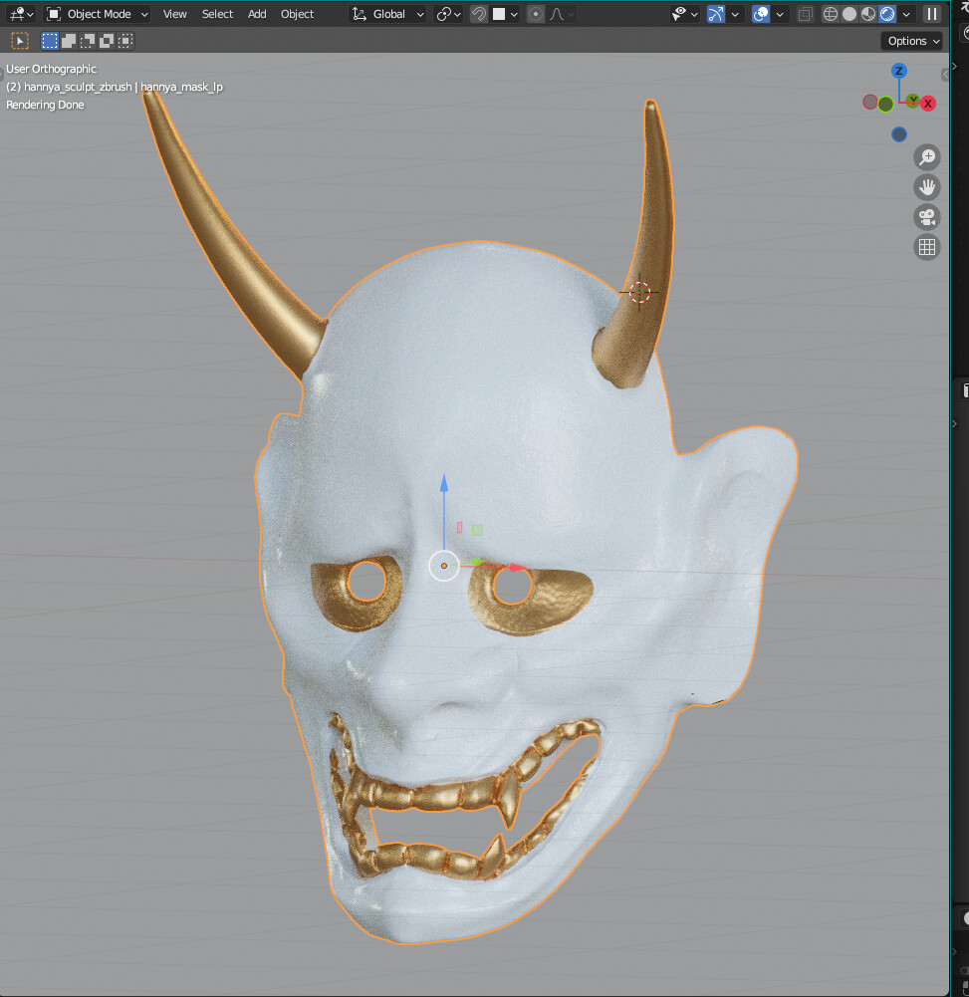Switch to solid viewport shading
This screenshot has height=997, width=969.
point(848,14)
